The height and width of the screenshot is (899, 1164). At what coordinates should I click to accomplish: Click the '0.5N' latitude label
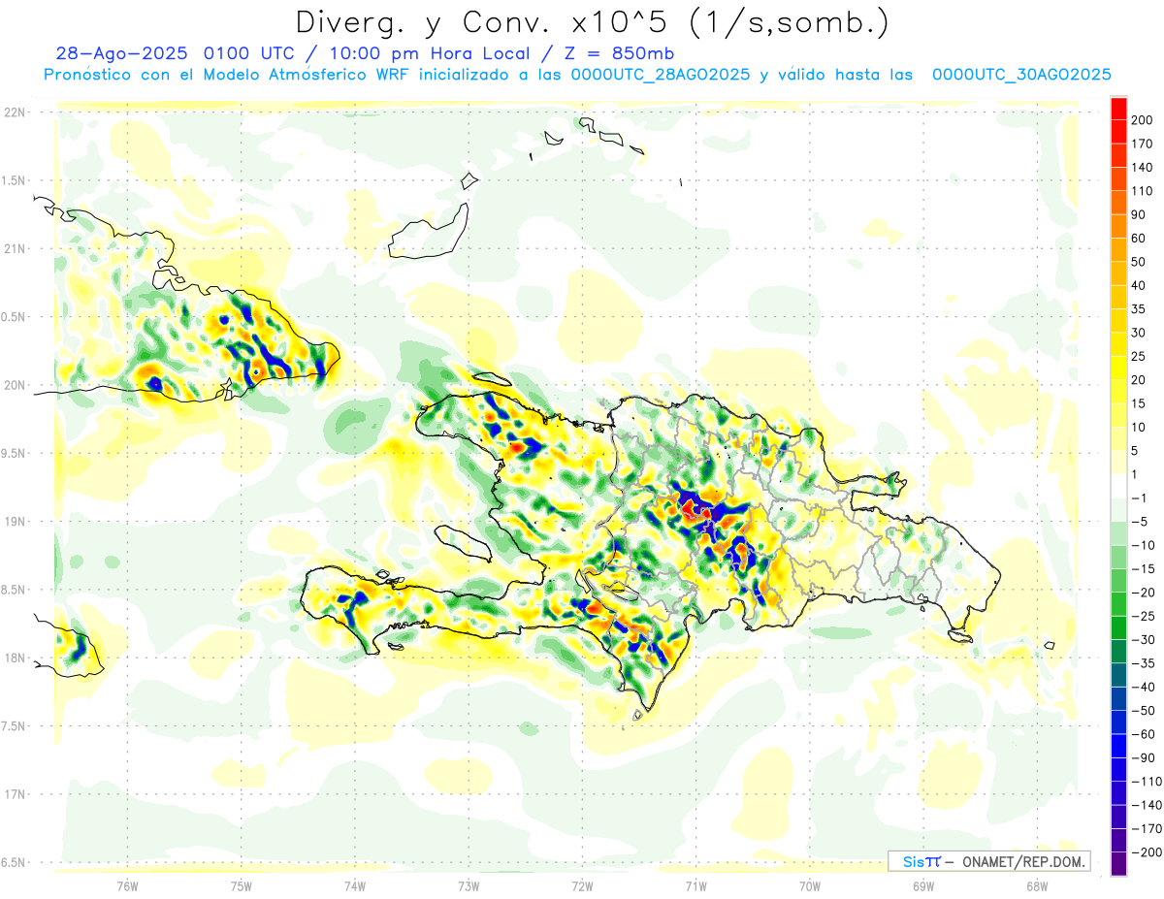tap(15, 317)
